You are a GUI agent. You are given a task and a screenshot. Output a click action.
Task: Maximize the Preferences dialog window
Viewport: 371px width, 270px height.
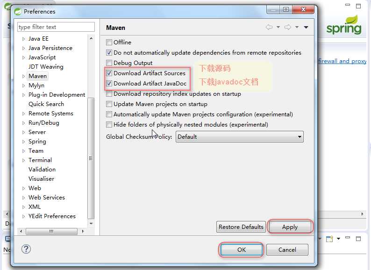click(286, 9)
